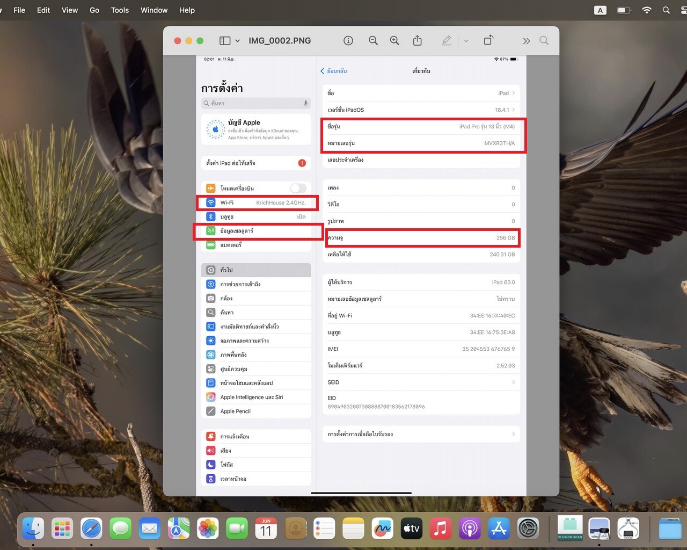Open the Go menu
687x550 pixels.
tap(94, 10)
